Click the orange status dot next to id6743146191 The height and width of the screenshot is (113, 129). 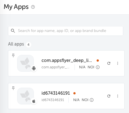(74, 93)
